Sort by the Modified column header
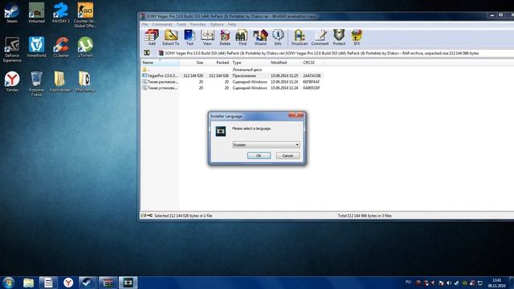 point(285,63)
